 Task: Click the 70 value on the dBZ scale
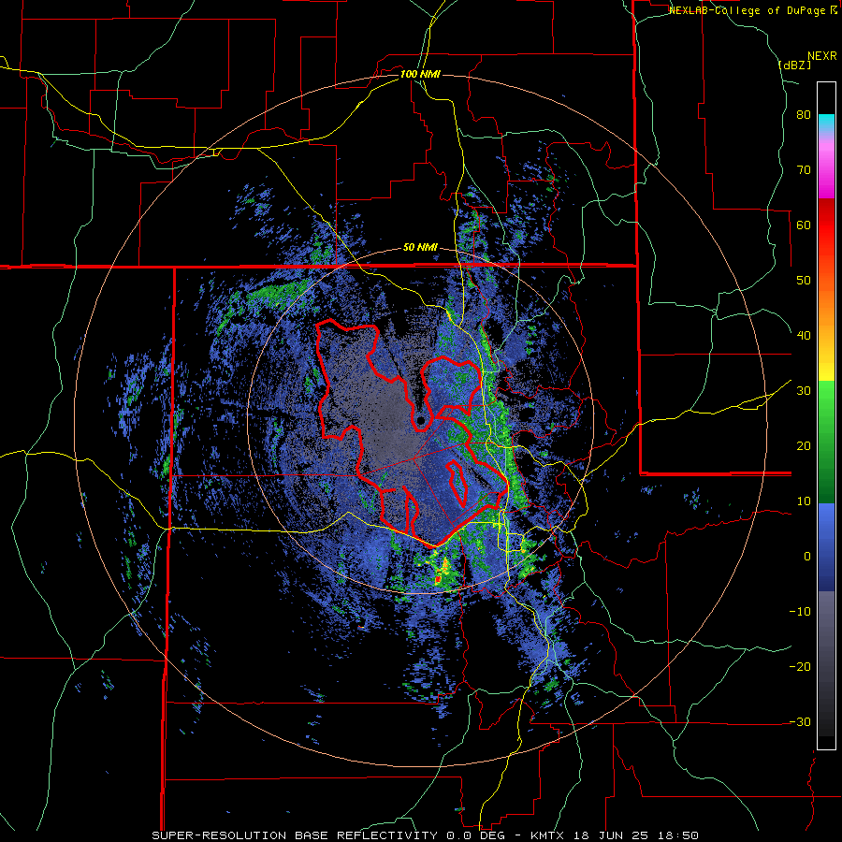[804, 170]
